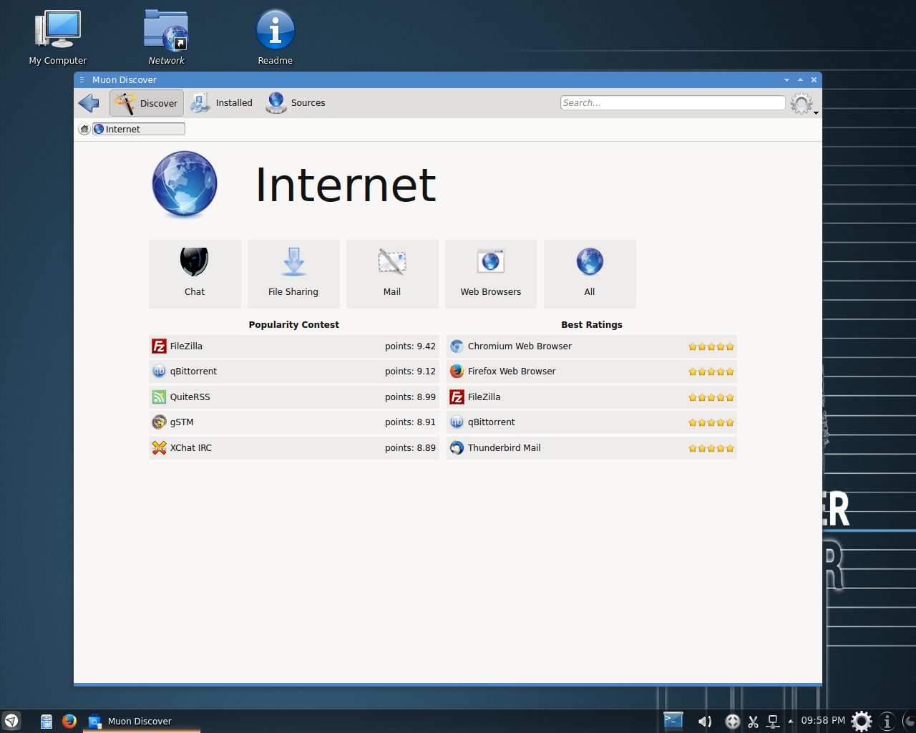The width and height of the screenshot is (916, 733).
Task: Click the clock showing 09:58 PM
Action: point(823,721)
